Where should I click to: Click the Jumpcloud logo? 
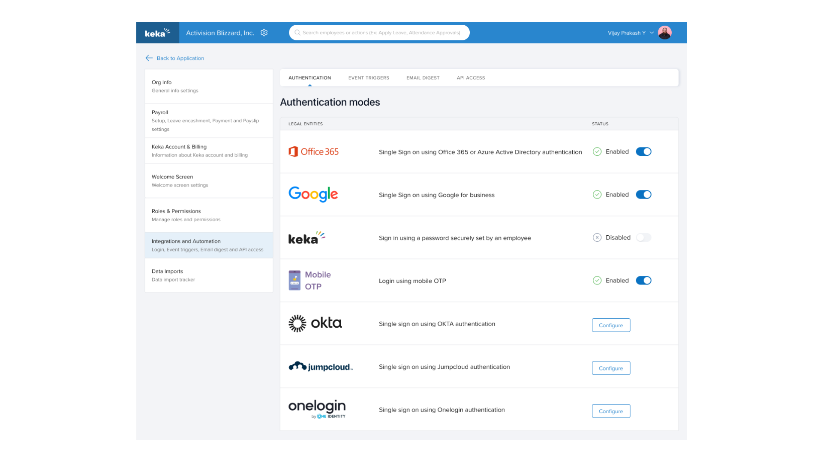click(x=320, y=366)
